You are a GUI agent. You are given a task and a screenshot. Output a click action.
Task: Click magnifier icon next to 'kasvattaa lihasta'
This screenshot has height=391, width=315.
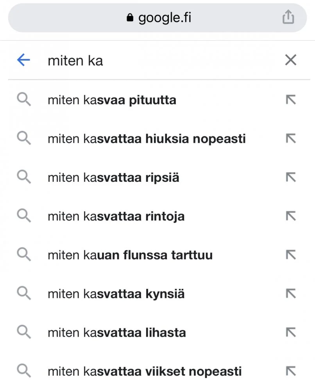tap(24, 333)
